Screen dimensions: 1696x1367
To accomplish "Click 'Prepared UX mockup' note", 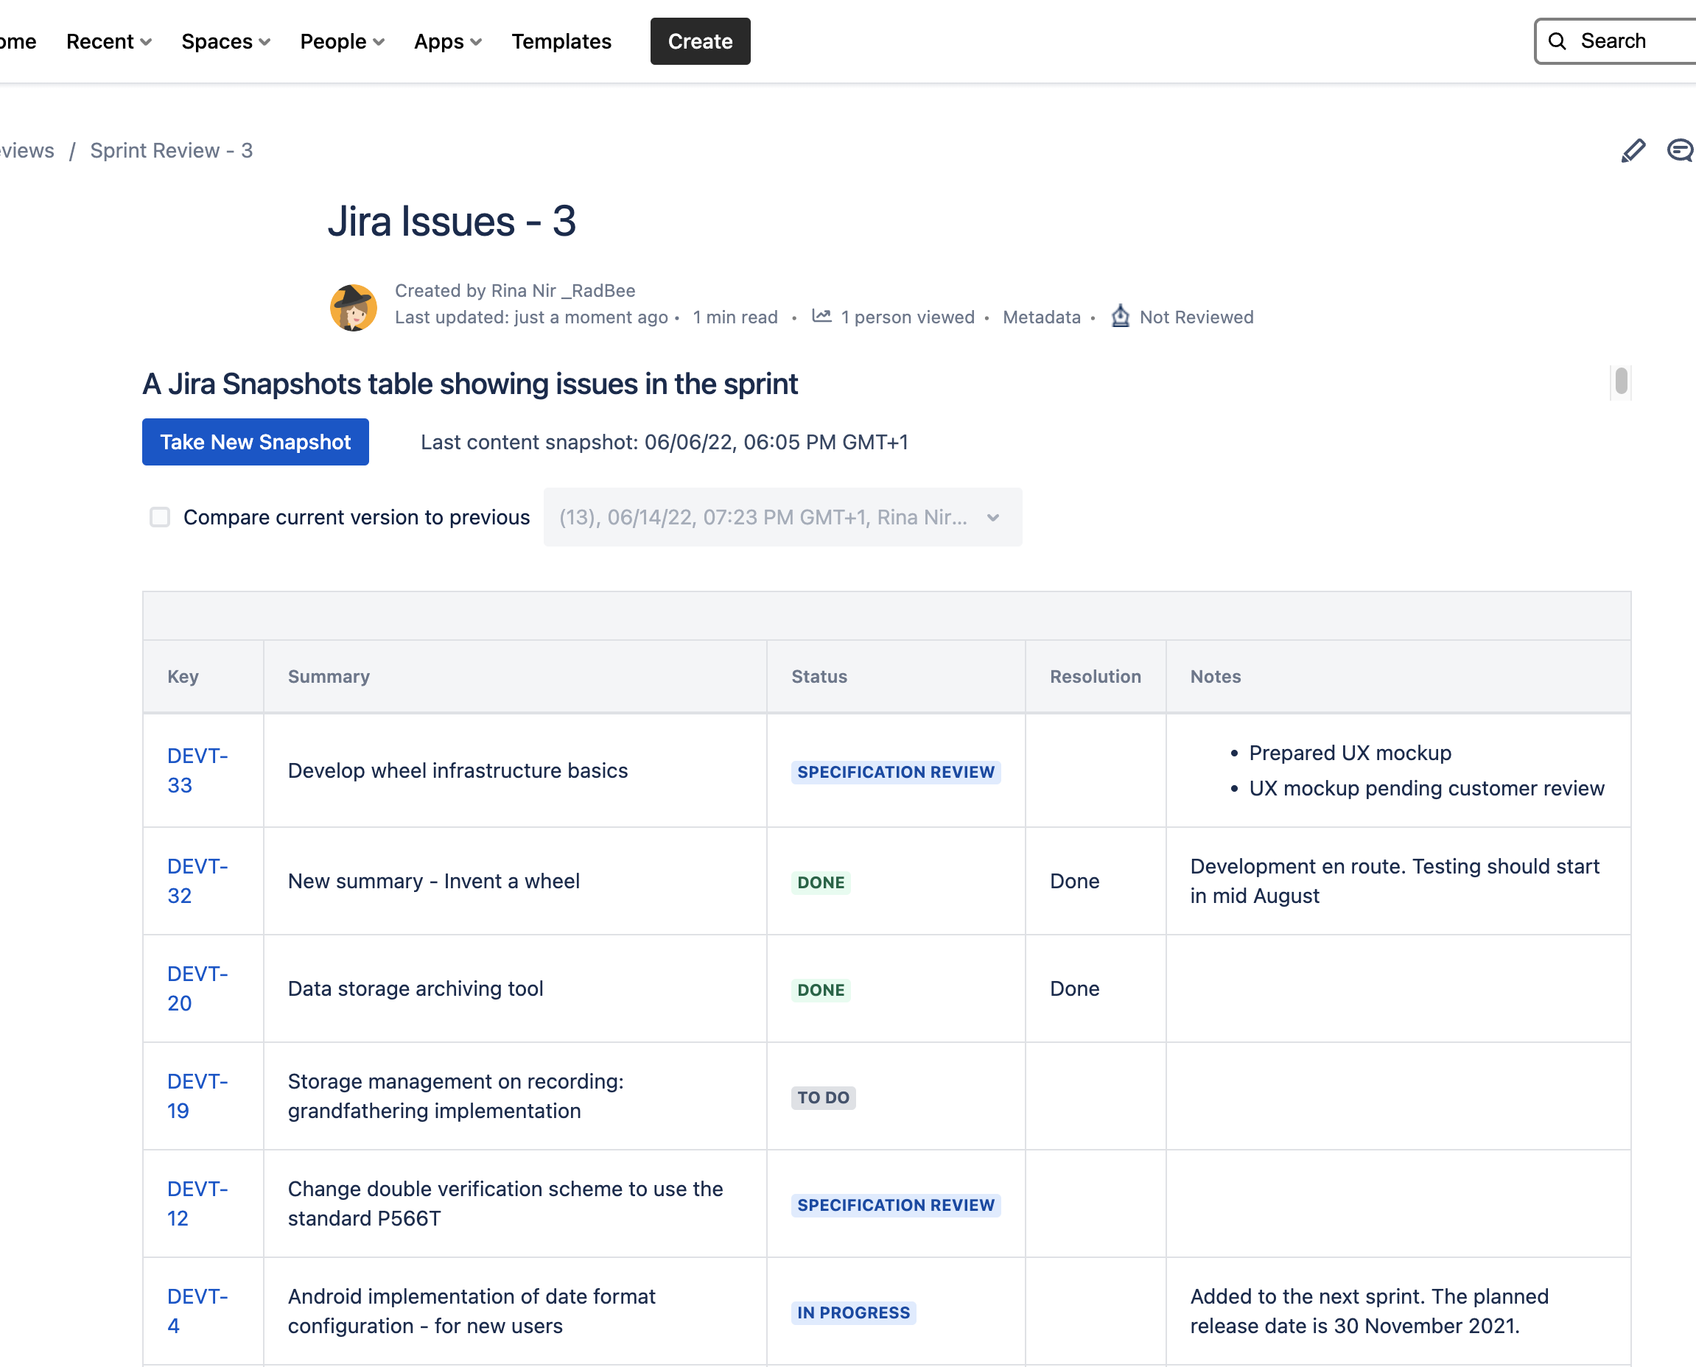I will click(x=1350, y=753).
